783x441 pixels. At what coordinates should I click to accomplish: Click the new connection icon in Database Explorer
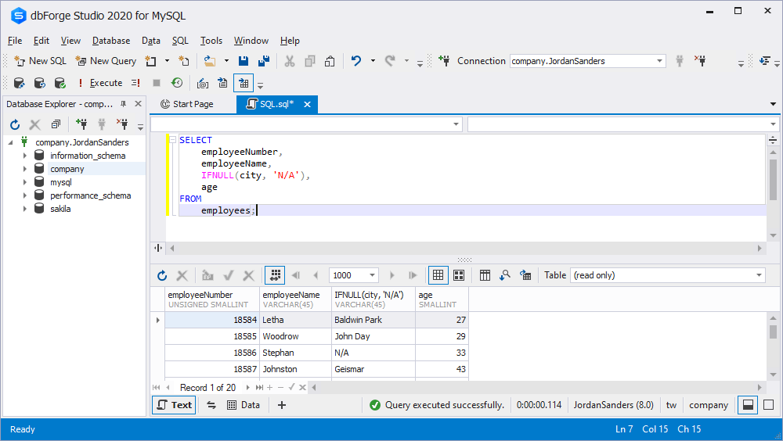pos(81,124)
